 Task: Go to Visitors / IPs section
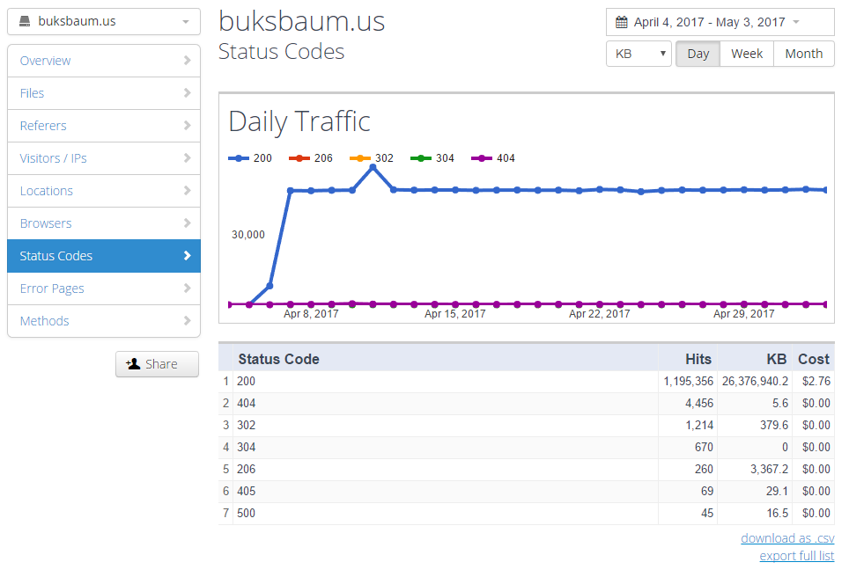53,158
